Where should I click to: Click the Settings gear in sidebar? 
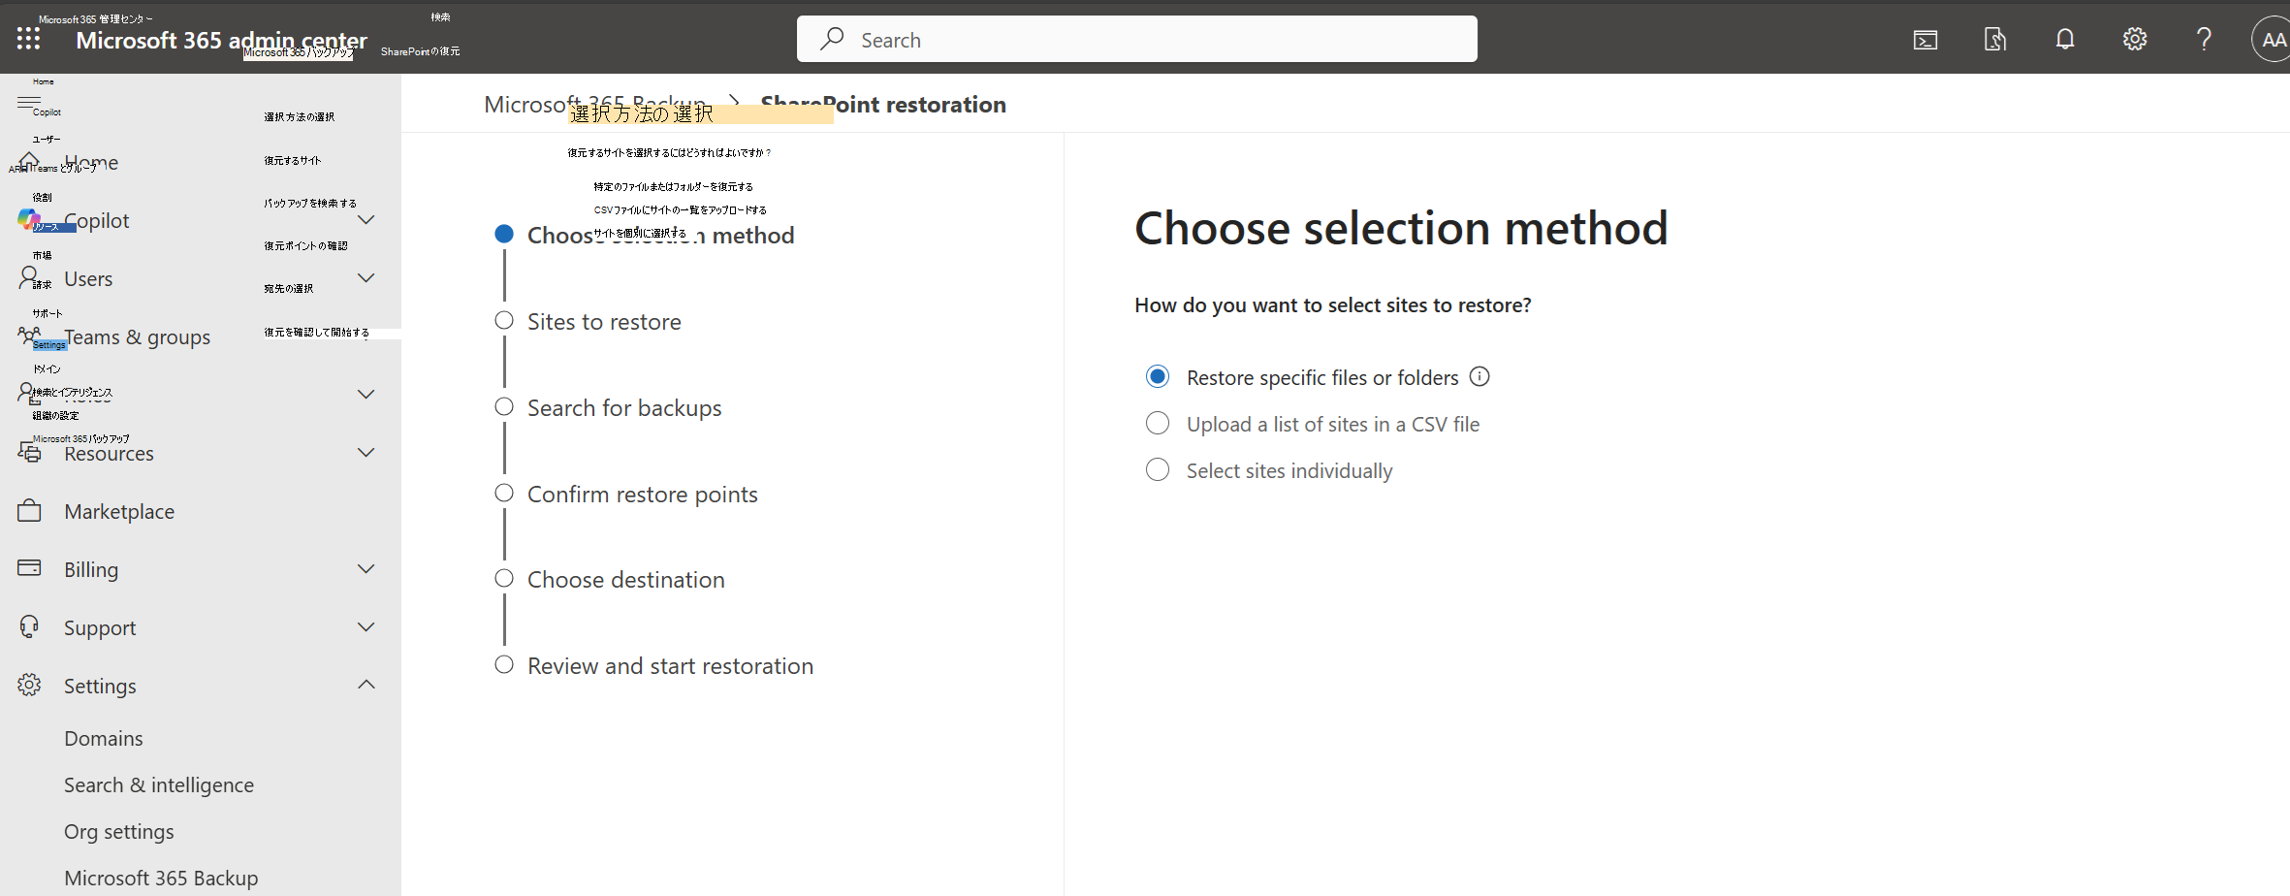coord(29,686)
